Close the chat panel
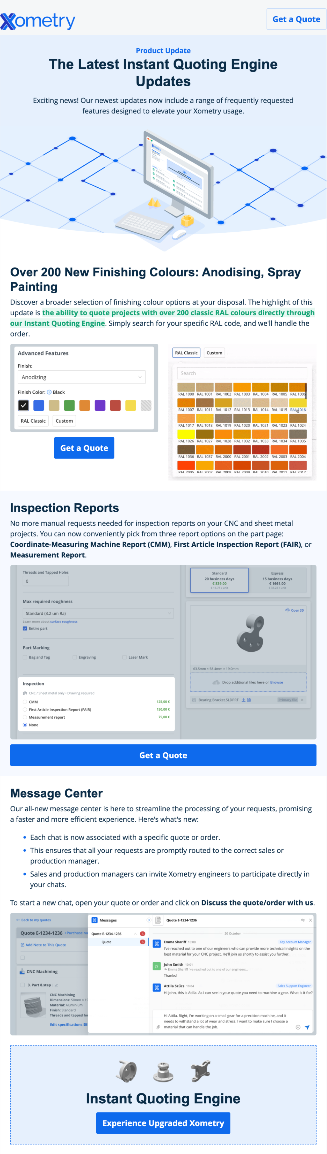 (310, 920)
